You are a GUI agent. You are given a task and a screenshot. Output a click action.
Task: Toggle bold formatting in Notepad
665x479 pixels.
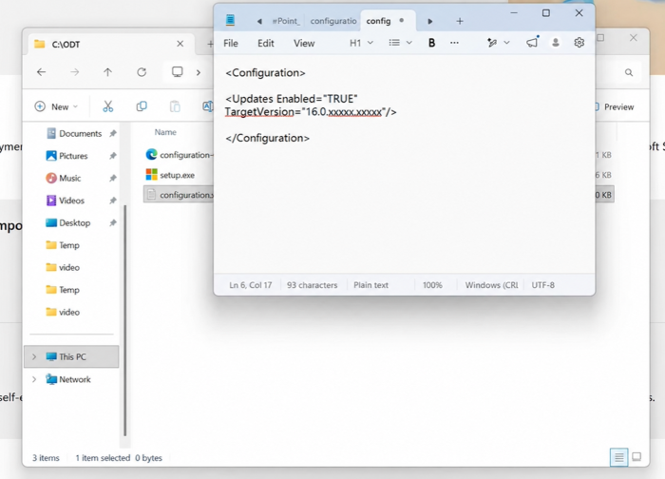click(x=431, y=43)
